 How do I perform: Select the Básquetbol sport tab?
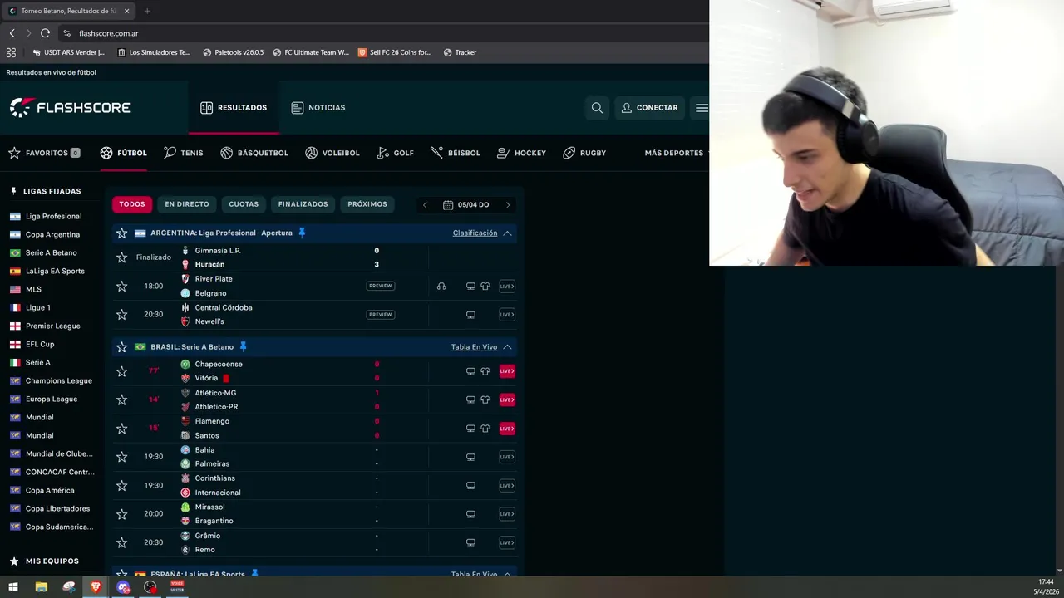(x=254, y=153)
